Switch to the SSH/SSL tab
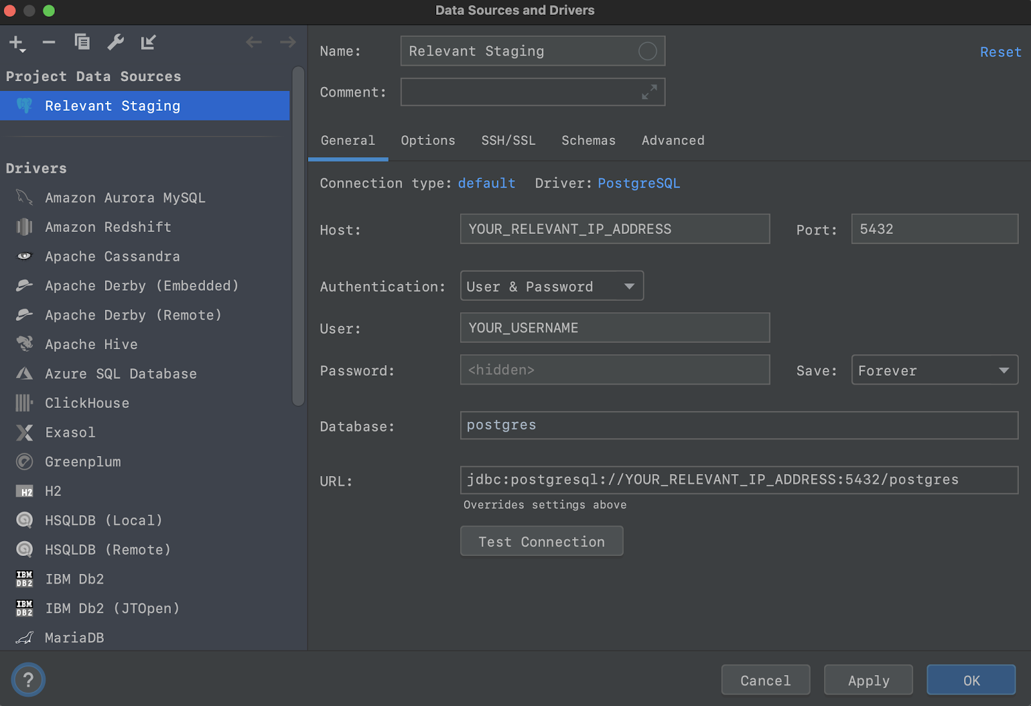Screen dimensions: 1031x706 [508, 140]
